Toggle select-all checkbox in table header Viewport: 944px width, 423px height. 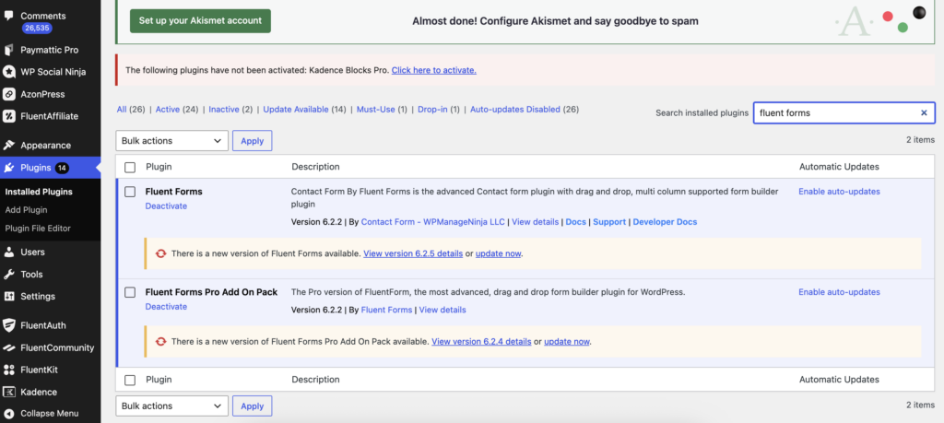pyautogui.click(x=129, y=167)
